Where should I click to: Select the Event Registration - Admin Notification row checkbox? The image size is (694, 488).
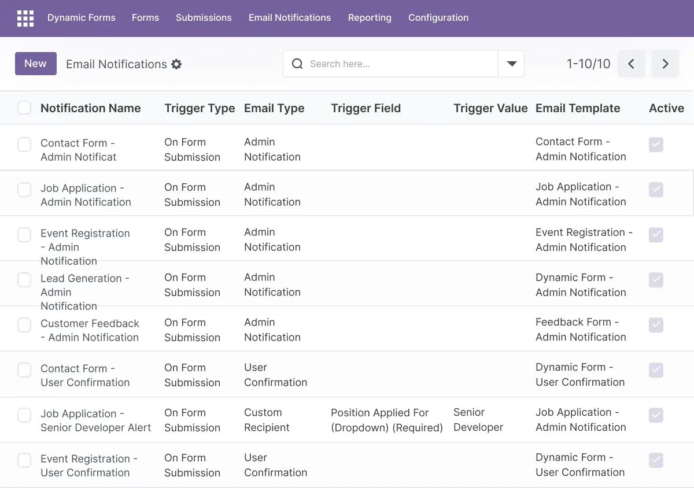[x=24, y=235]
